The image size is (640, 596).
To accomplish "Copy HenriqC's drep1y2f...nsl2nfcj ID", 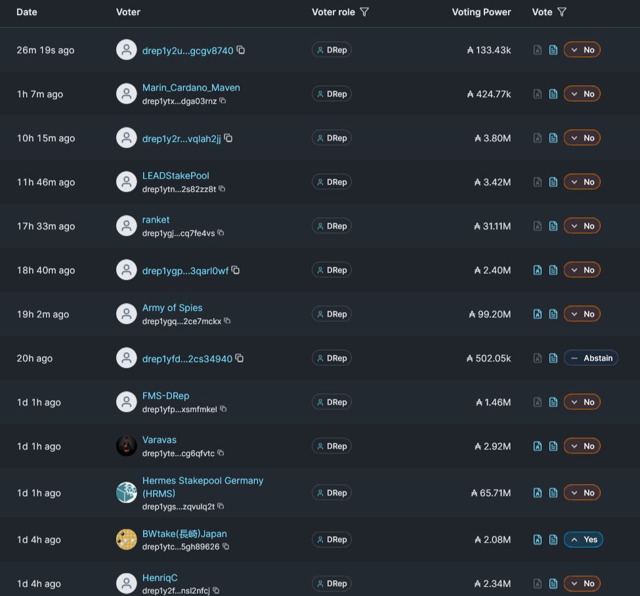I will coord(216,591).
